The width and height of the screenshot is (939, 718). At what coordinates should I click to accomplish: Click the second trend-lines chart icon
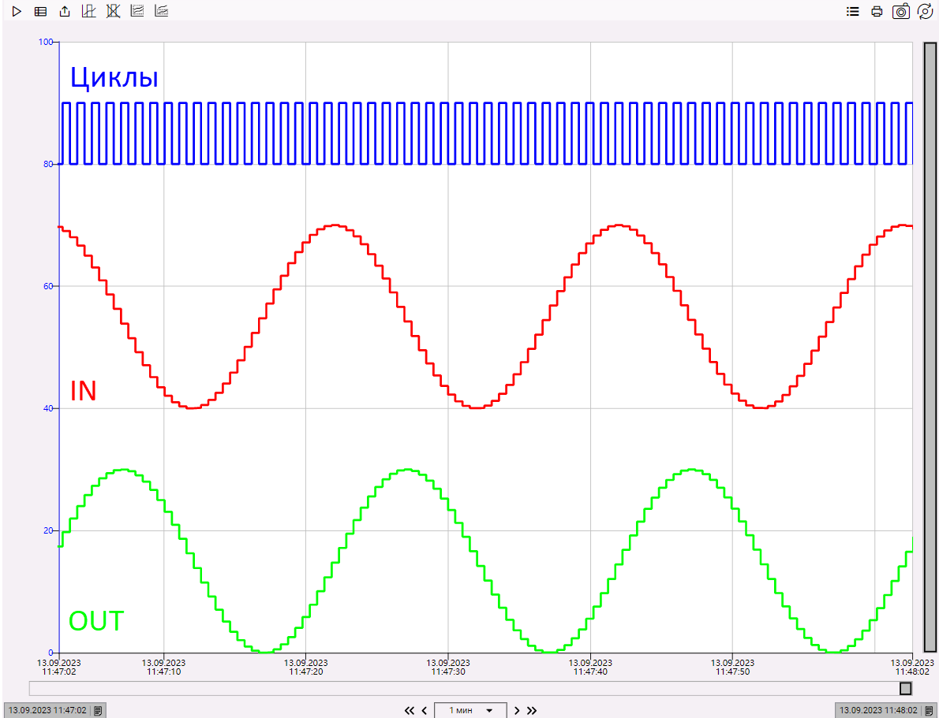click(x=161, y=12)
